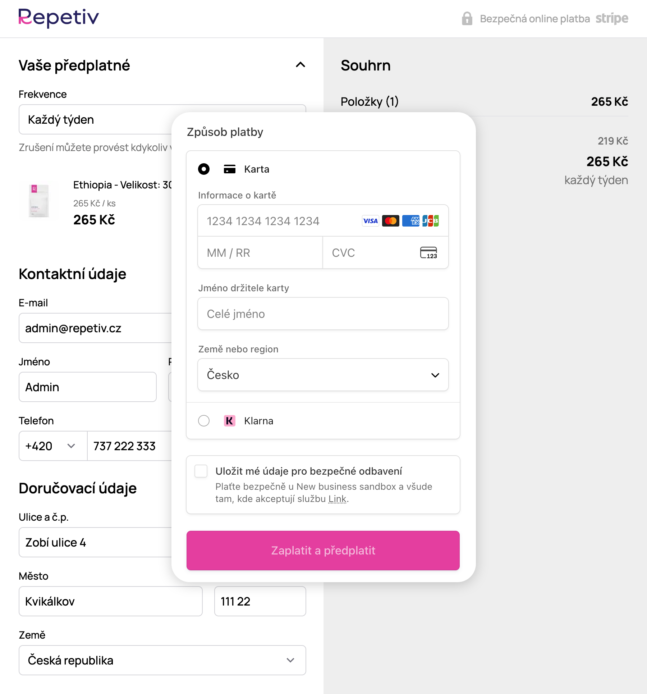Click the CVC card hint icon

(x=428, y=253)
